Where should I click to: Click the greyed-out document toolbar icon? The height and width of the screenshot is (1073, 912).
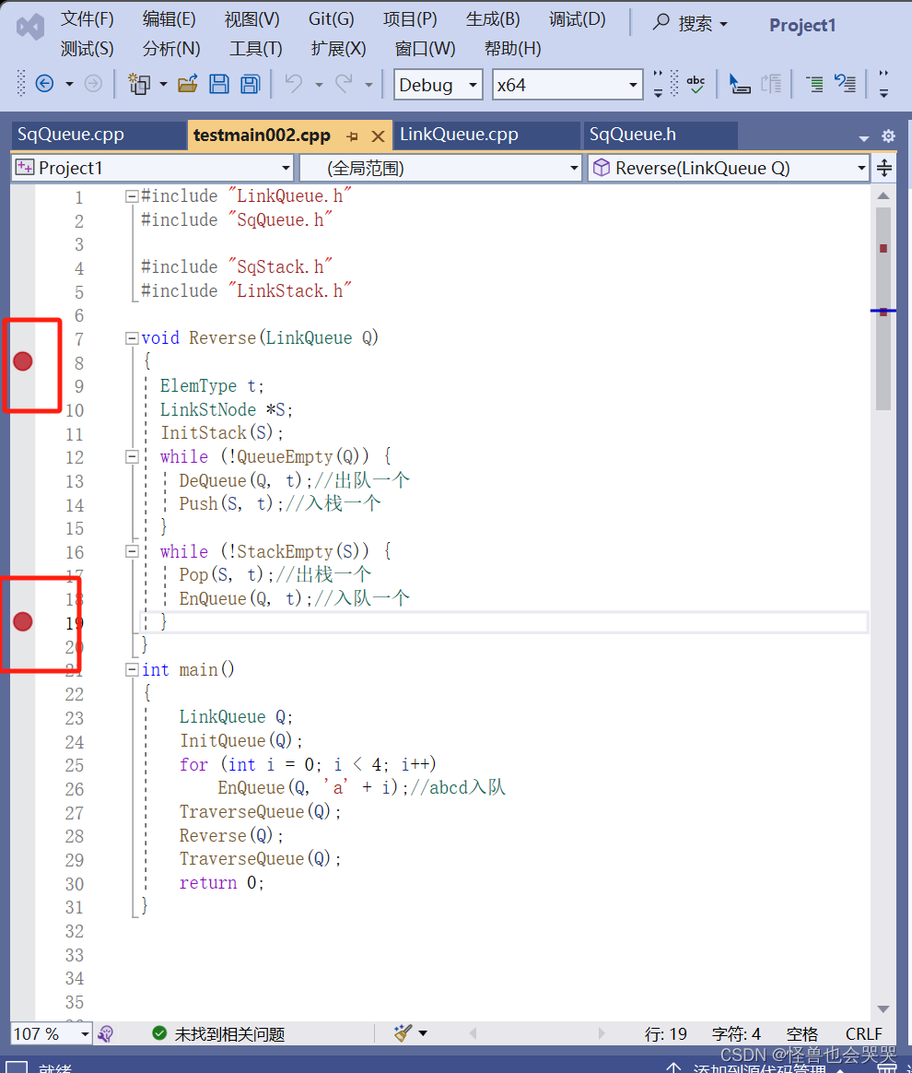tap(771, 84)
